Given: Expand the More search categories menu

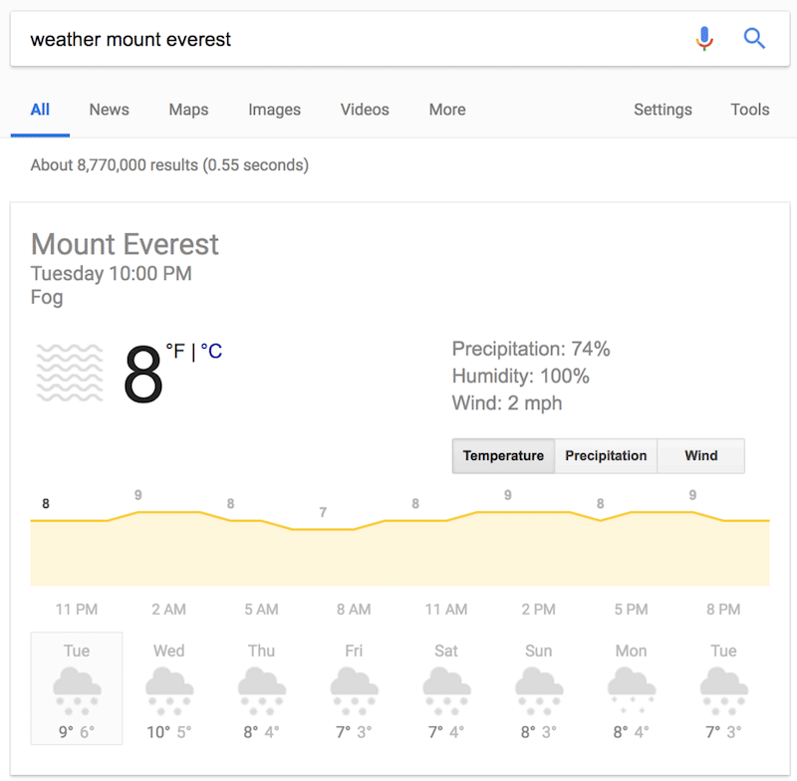Looking at the screenshot, I should (447, 110).
